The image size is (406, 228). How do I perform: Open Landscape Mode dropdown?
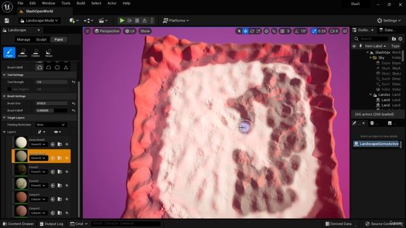tap(39, 20)
